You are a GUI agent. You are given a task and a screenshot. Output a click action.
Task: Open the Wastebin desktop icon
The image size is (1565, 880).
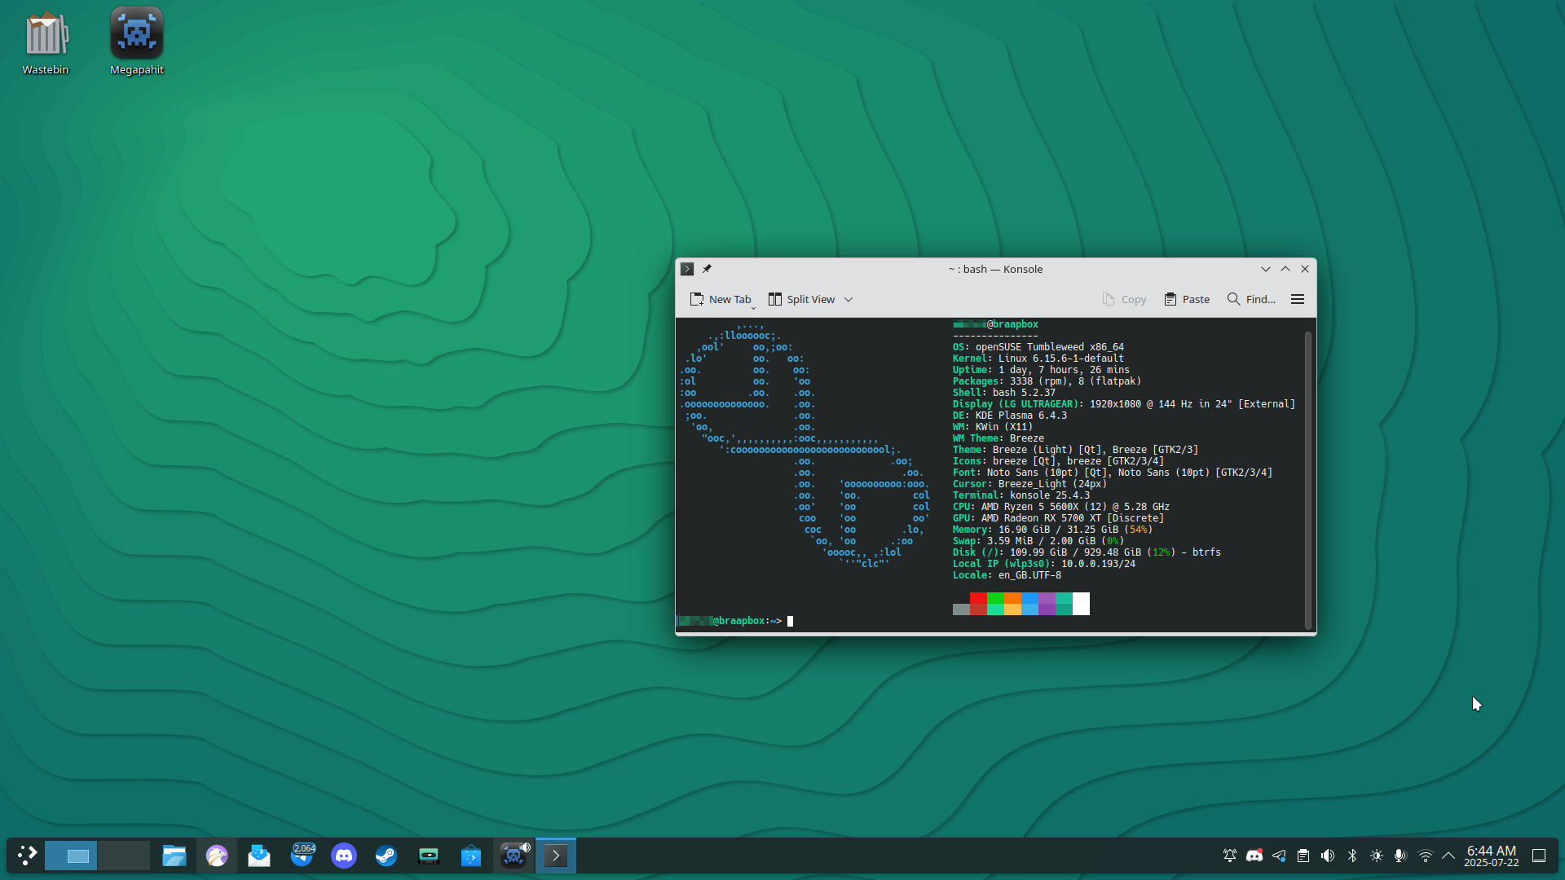(46, 42)
